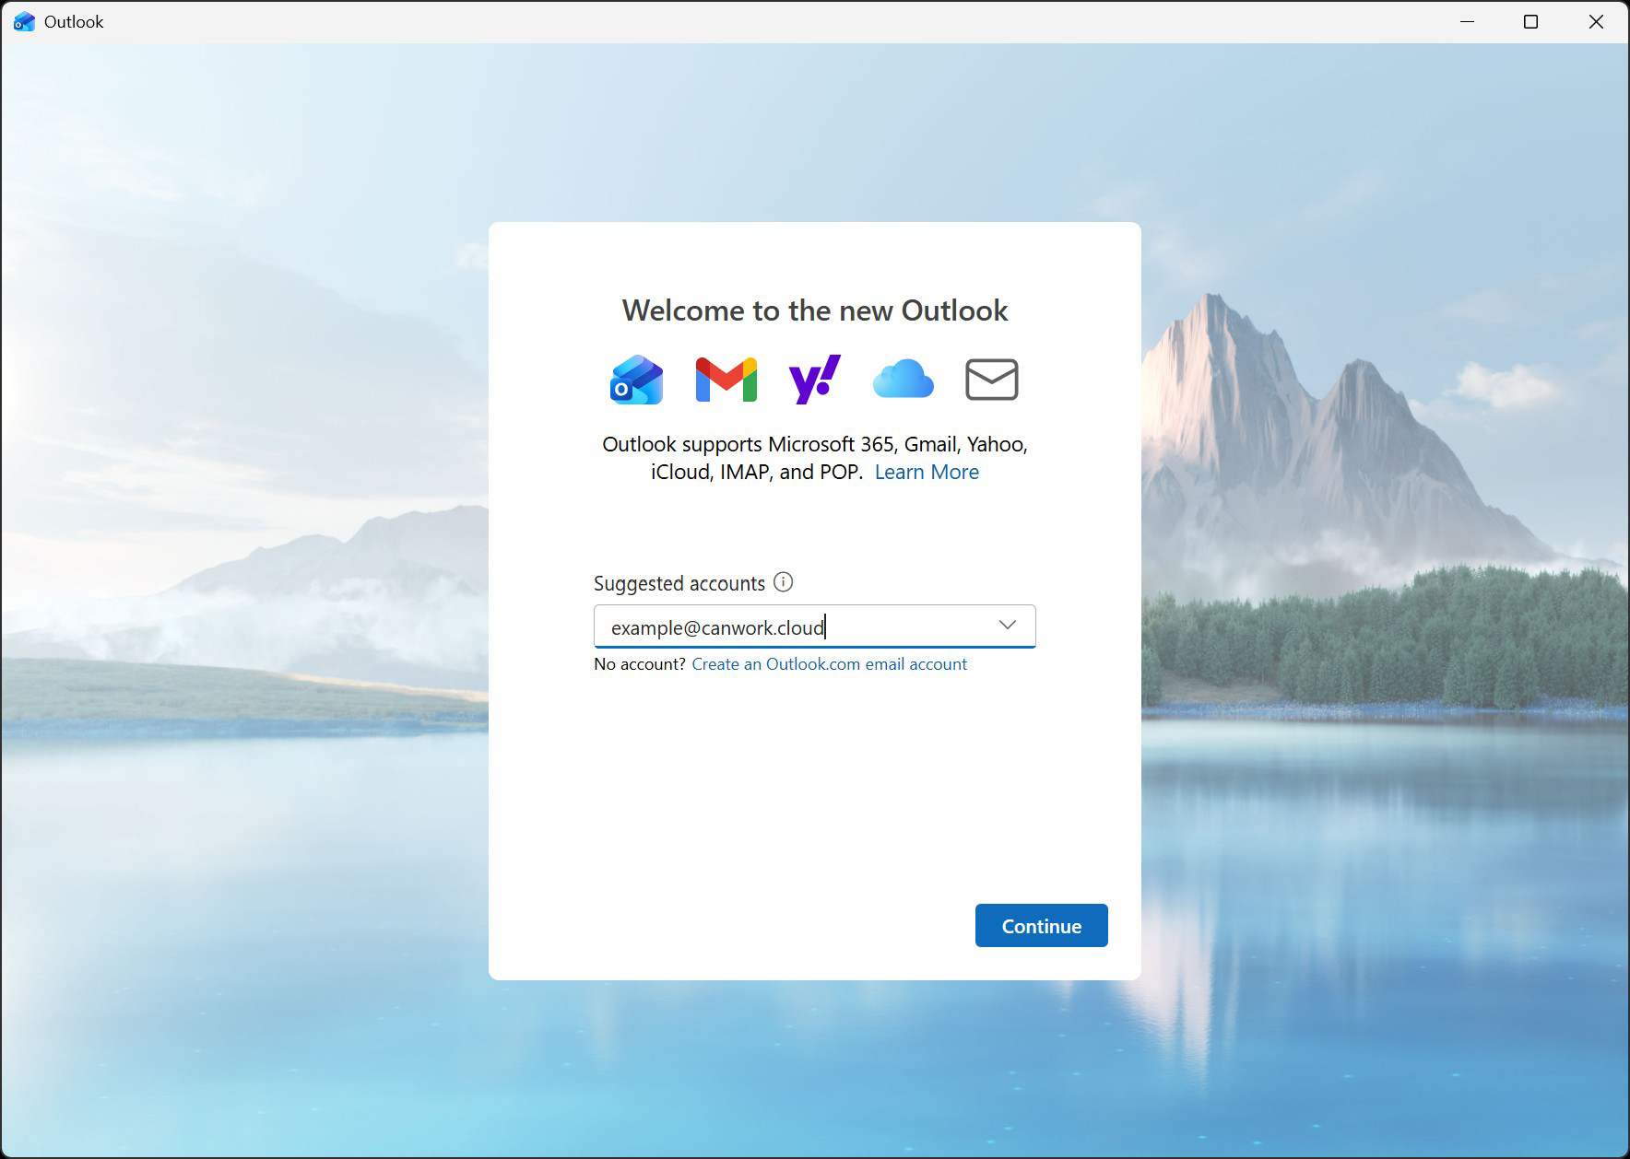The width and height of the screenshot is (1630, 1159).
Task: Click the Outlook title text in title bar
Action: pos(74,22)
